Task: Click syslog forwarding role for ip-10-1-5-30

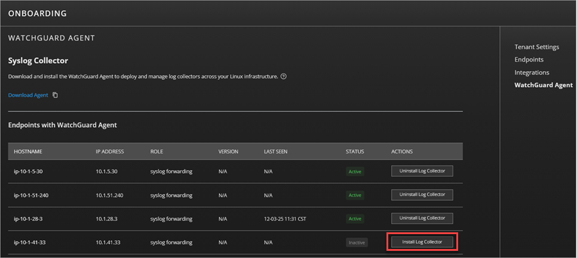Action: coord(171,171)
